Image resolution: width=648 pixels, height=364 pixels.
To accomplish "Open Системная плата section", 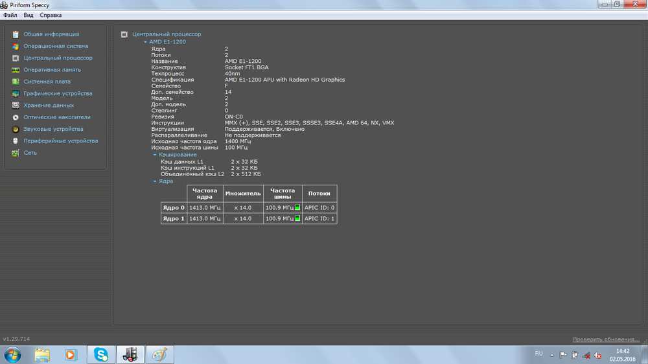I will (47, 82).
